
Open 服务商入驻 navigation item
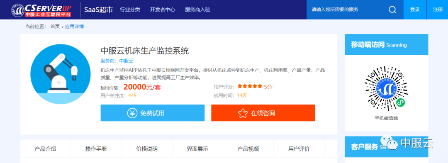click(x=198, y=10)
